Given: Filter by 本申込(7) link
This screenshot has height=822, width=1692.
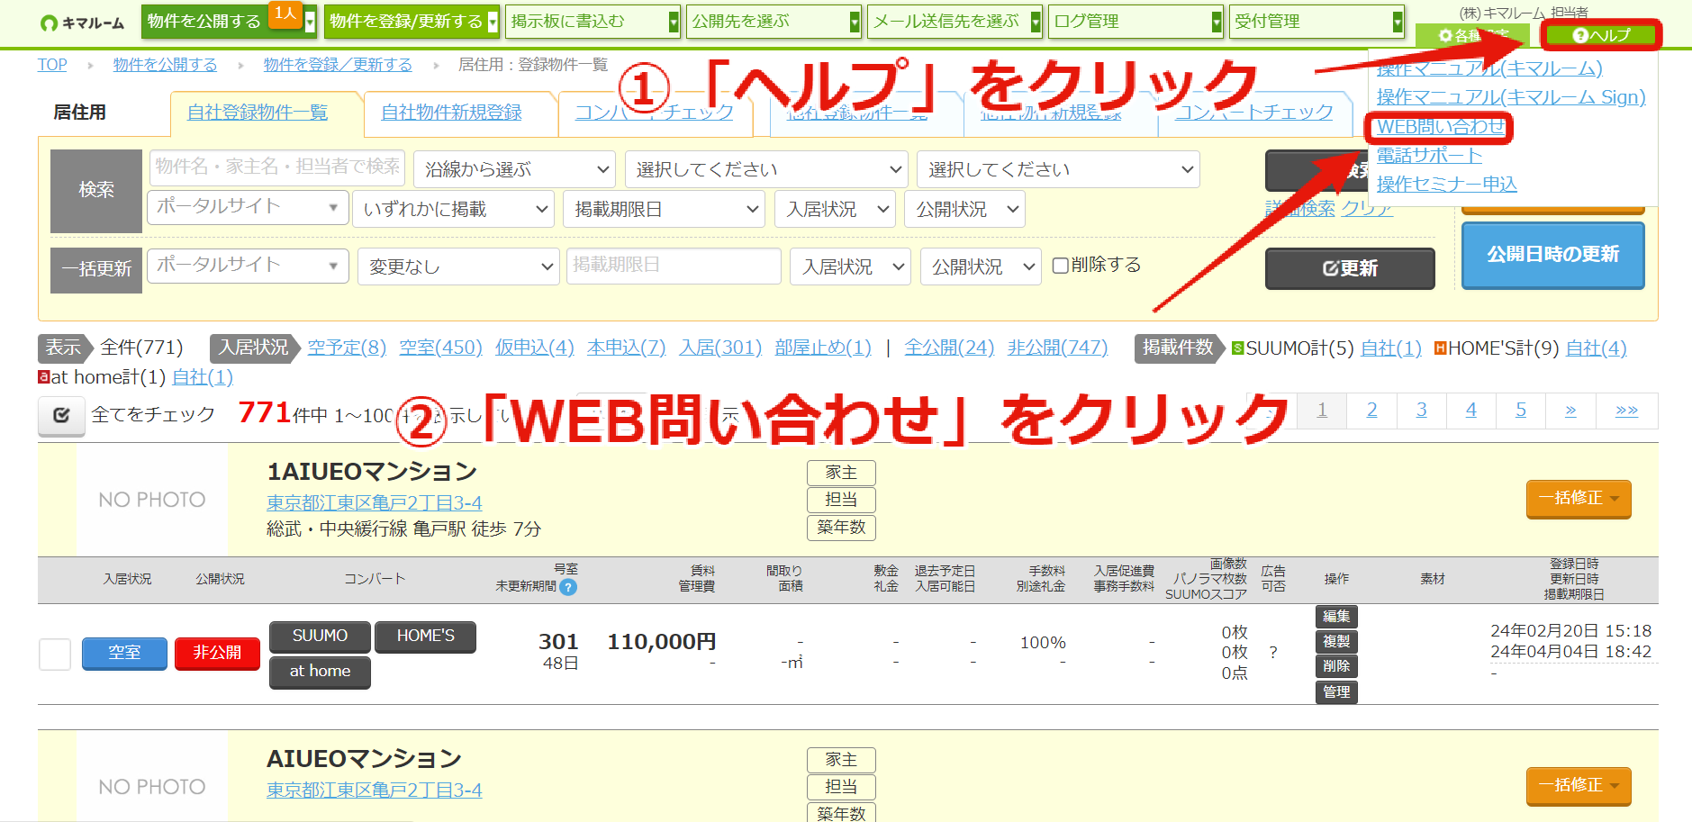Looking at the screenshot, I should coord(626,348).
